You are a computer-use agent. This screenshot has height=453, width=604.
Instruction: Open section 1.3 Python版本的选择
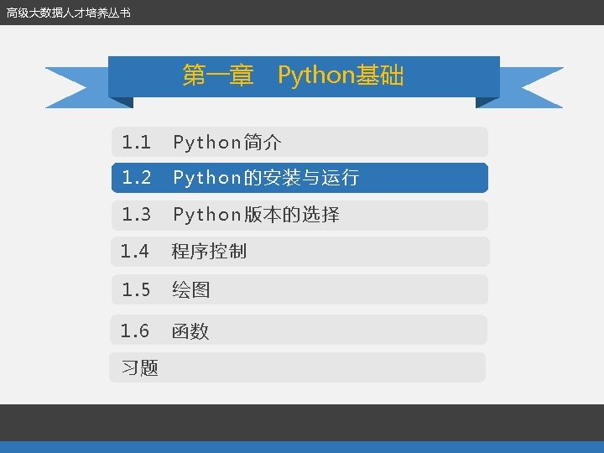[299, 215]
